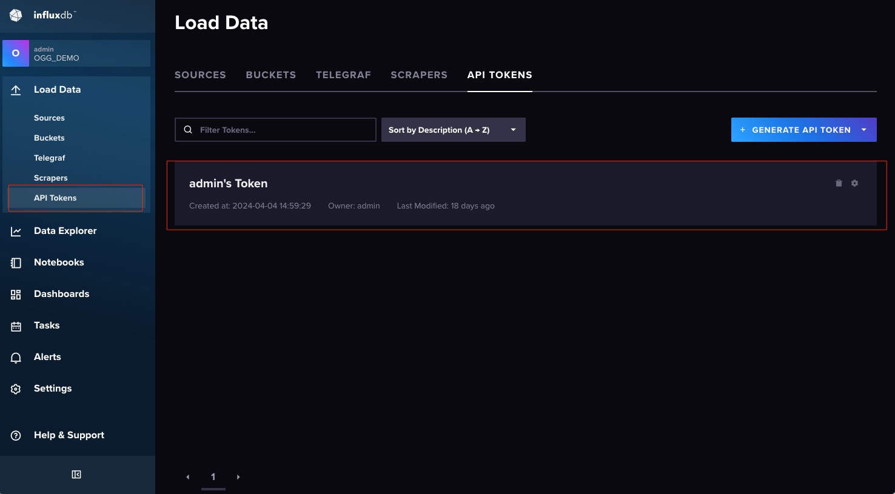Open admin OGG_DEMO organization switcher

point(76,53)
